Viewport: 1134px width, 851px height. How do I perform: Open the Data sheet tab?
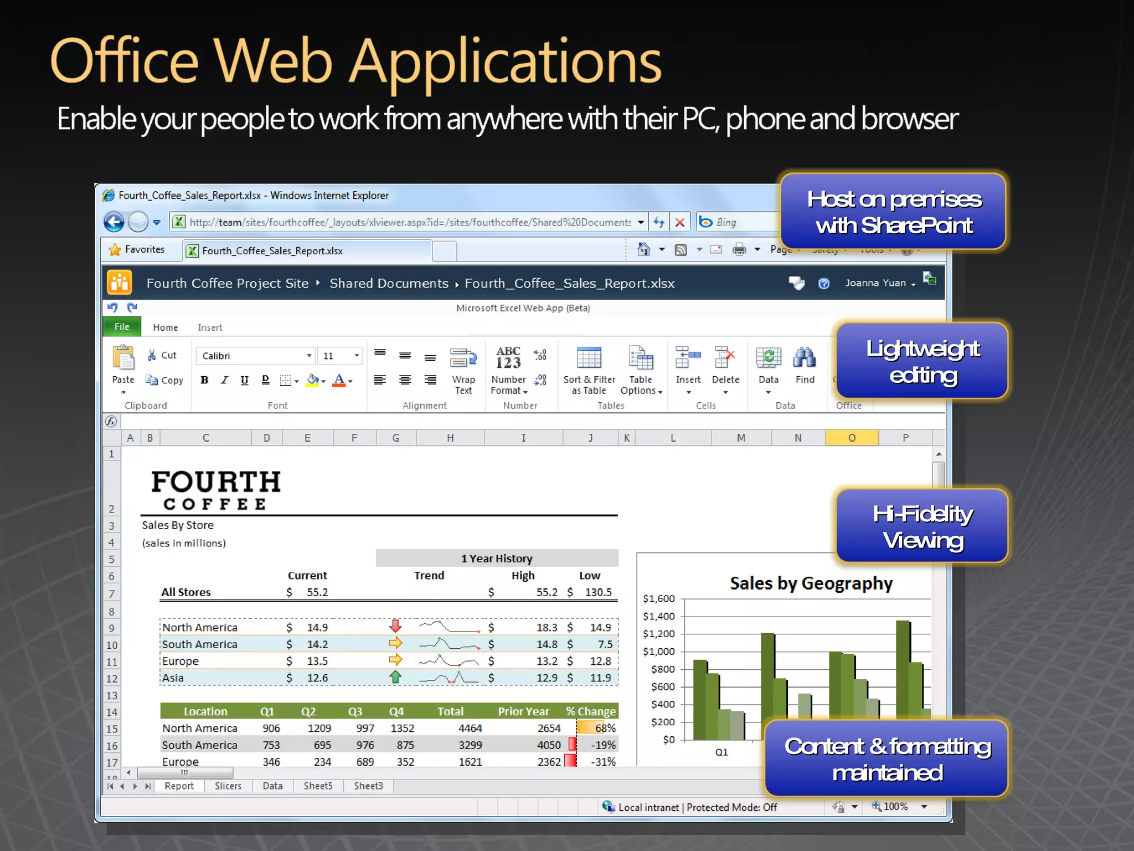(x=272, y=786)
